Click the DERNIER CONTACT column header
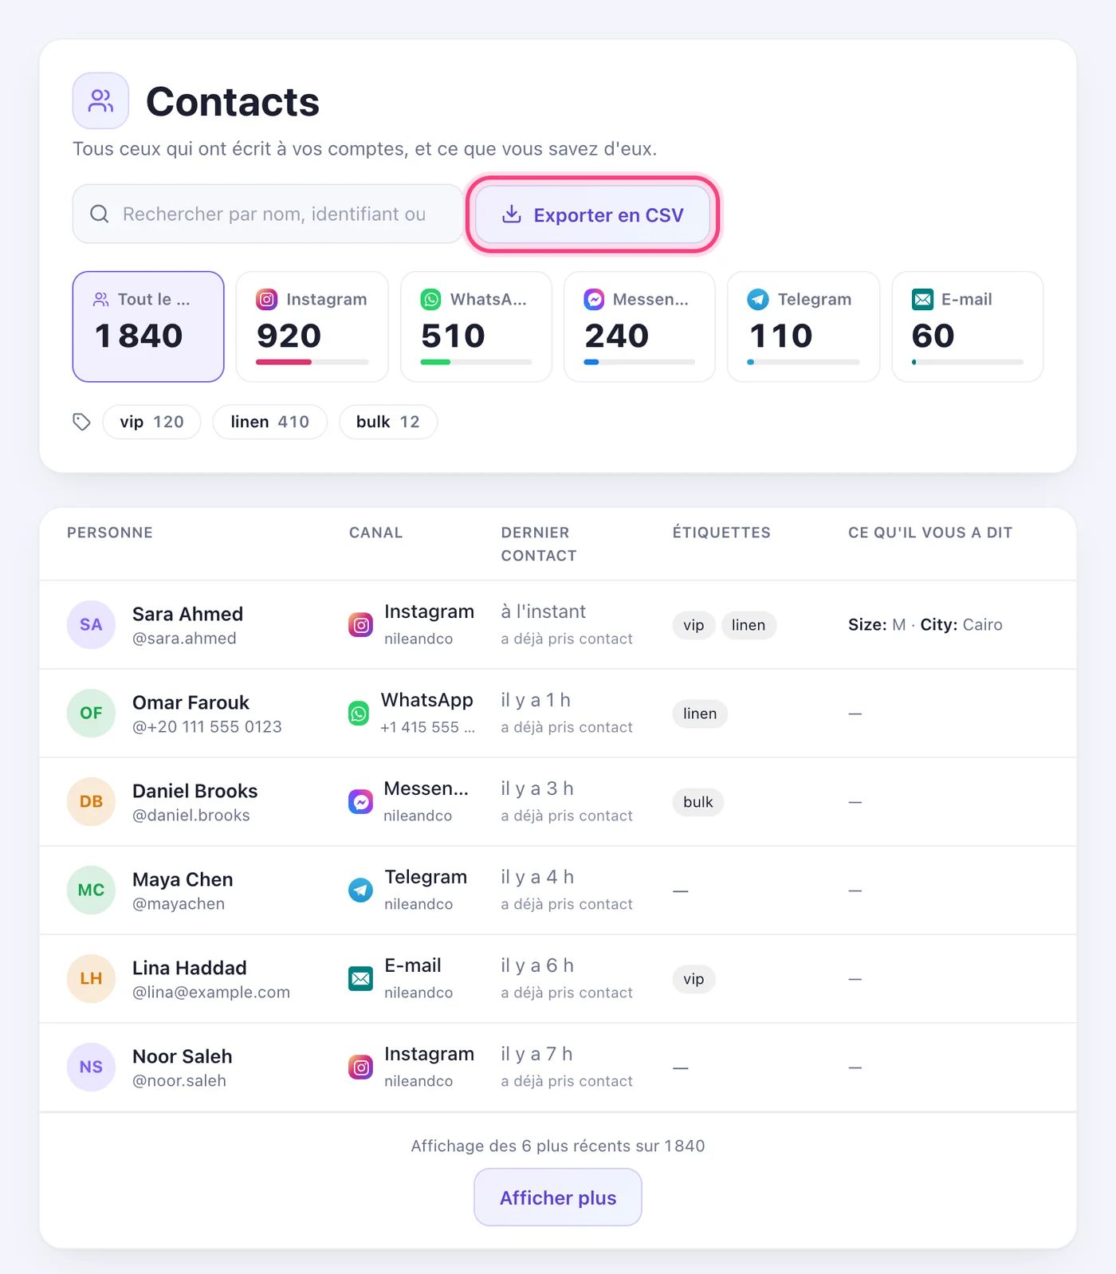The width and height of the screenshot is (1116, 1274). click(539, 544)
